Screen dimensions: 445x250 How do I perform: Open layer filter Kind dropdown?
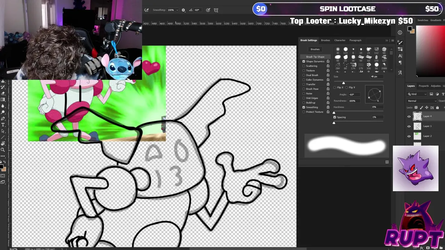pyautogui.click(x=417, y=94)
